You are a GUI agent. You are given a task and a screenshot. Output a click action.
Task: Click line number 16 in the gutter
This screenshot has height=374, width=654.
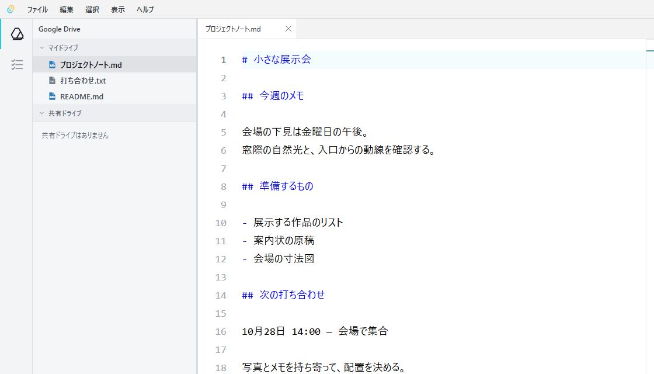pyautogui.click(x=221, y=332)
